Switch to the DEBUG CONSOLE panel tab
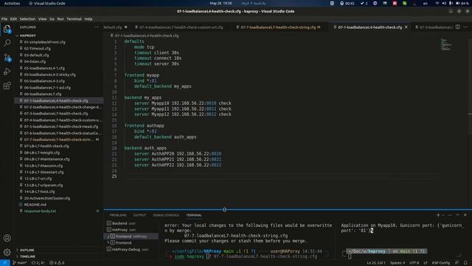The width and height of the screenshot is (472, 266). pos(166,215)
